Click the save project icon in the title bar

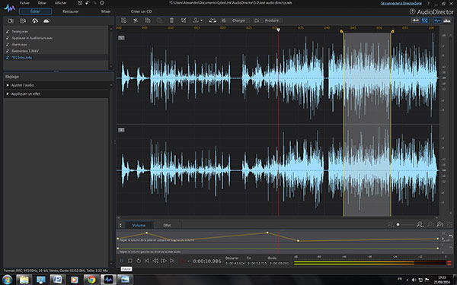click(80, 3)
